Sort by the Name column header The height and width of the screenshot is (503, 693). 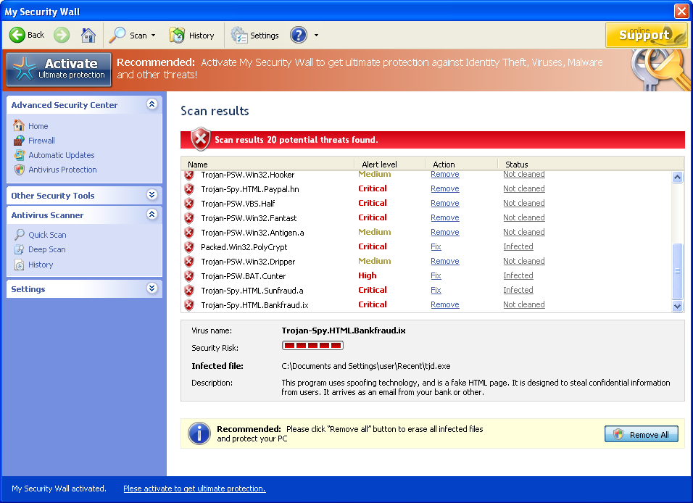tap(267, 164)
